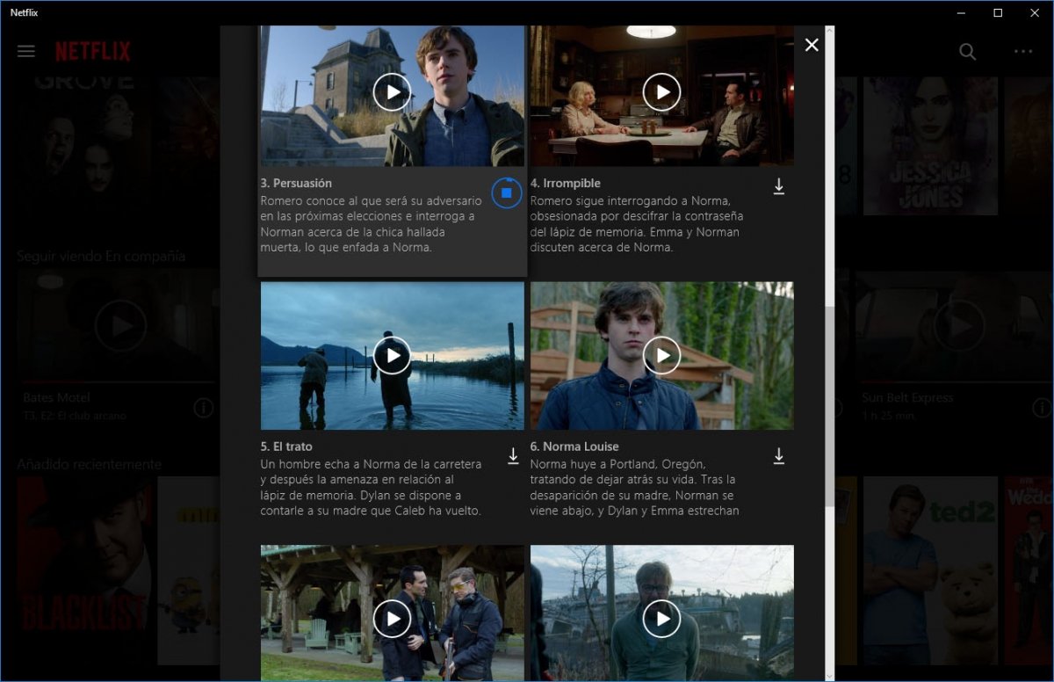Play episode 5 El trato
Screen dimensions: 1054x682
click(x=392, y=355)
